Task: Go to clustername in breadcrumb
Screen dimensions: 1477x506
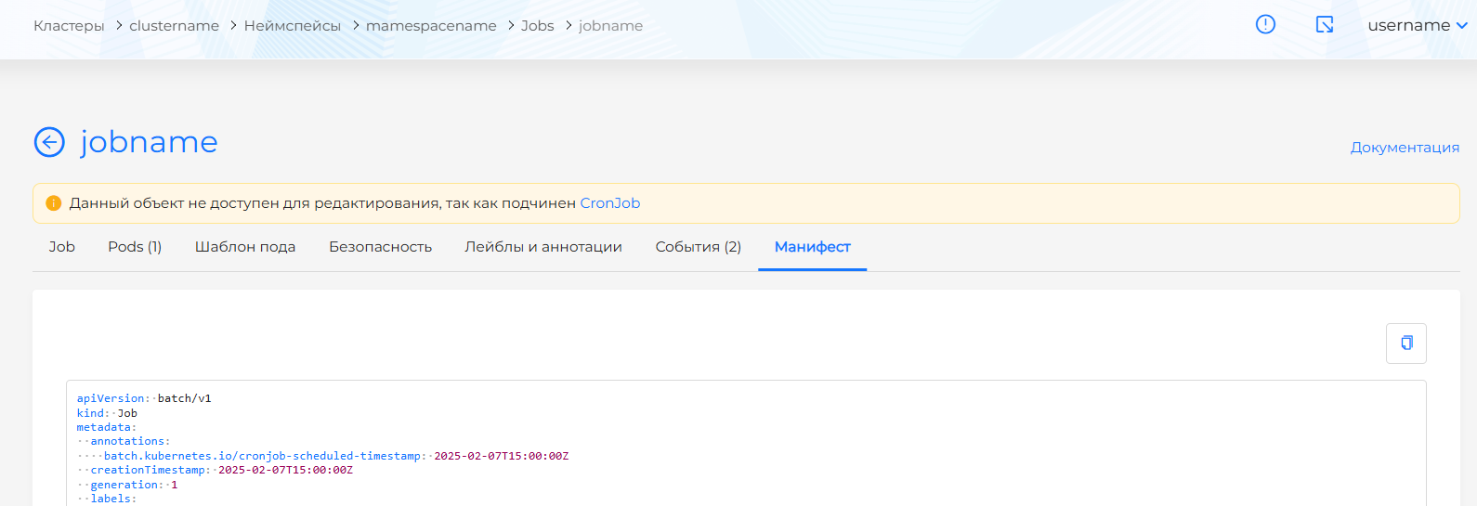Action: [x=174, y=26]
